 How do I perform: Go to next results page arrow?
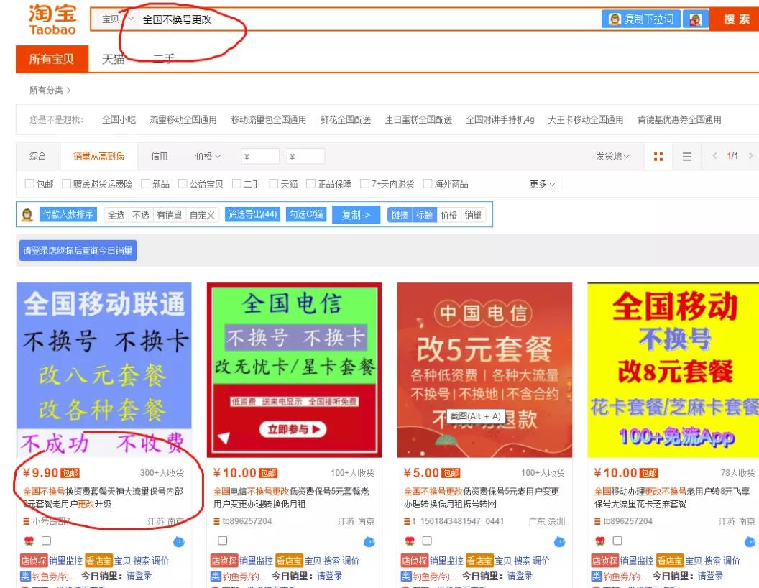[x=751, y=156]
